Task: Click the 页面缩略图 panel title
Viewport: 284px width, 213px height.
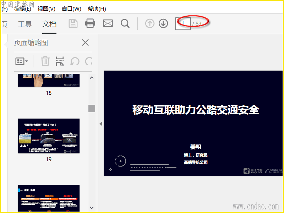Action: [31, 43]
